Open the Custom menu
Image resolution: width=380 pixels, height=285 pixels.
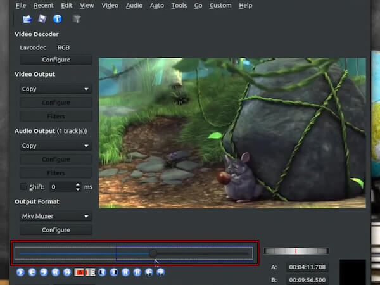click(x=220, y=5)
